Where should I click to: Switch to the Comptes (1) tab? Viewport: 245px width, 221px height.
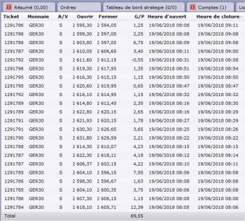pyautogui.click(x=210, y=7)
